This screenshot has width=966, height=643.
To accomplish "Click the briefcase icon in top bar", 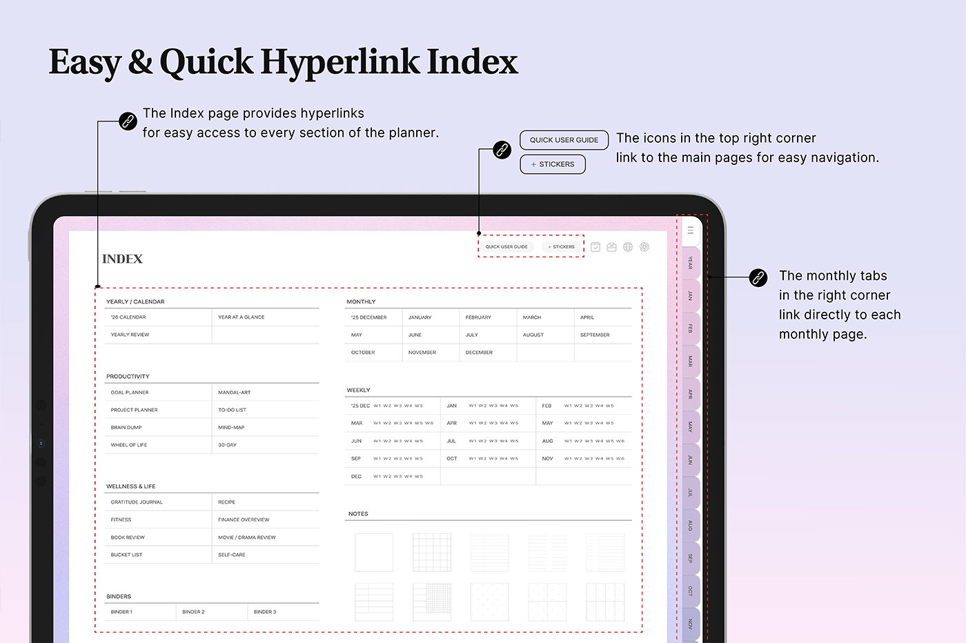I will point(611,247).
